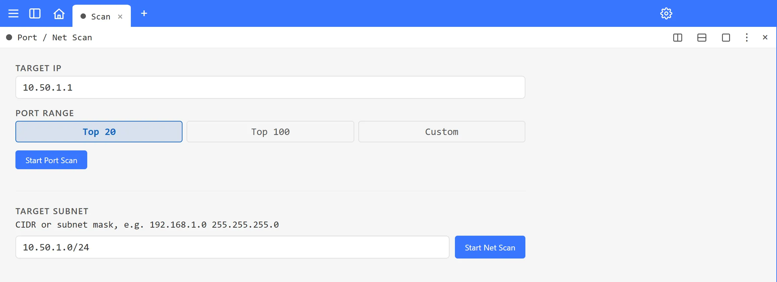Go to the home screen icon
The width and height of the screenshot is (777, 282).
(59, 13)
